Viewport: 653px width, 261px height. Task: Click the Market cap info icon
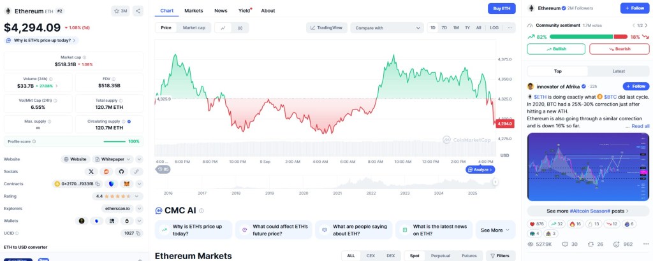pos(85,57)
